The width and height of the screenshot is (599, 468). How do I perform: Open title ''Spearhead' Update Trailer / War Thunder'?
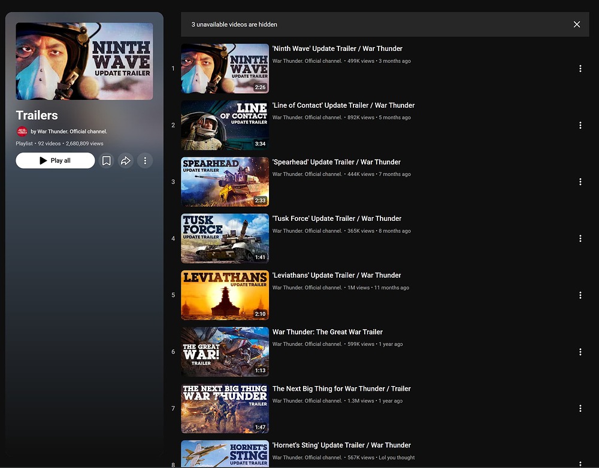pos(337,162)
